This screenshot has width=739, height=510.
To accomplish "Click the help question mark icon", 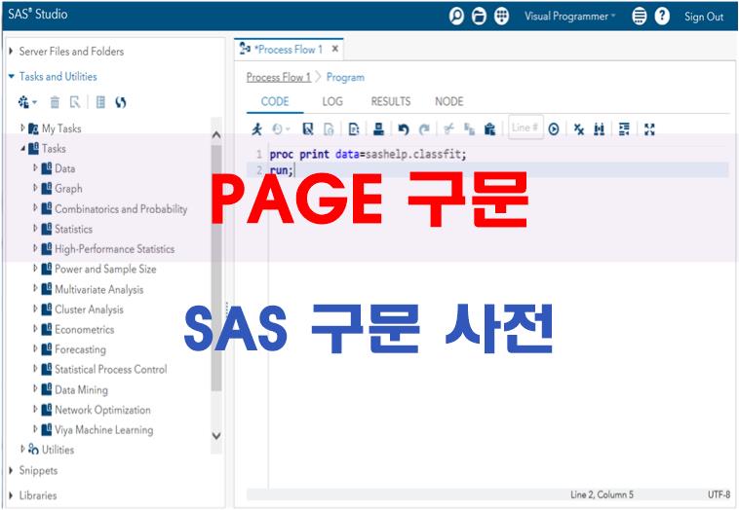I will pyautogui.click(x=662, y=16).
